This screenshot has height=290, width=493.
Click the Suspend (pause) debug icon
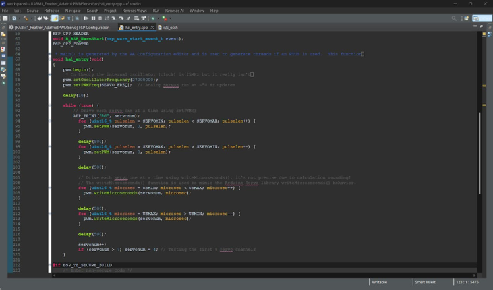click(92, 18)
